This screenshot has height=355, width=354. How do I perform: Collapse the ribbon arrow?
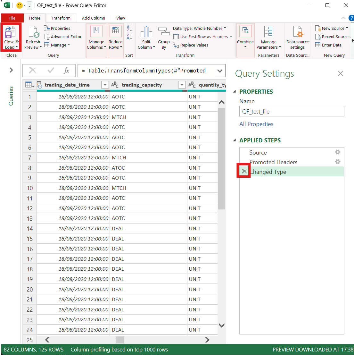[343, 18]
